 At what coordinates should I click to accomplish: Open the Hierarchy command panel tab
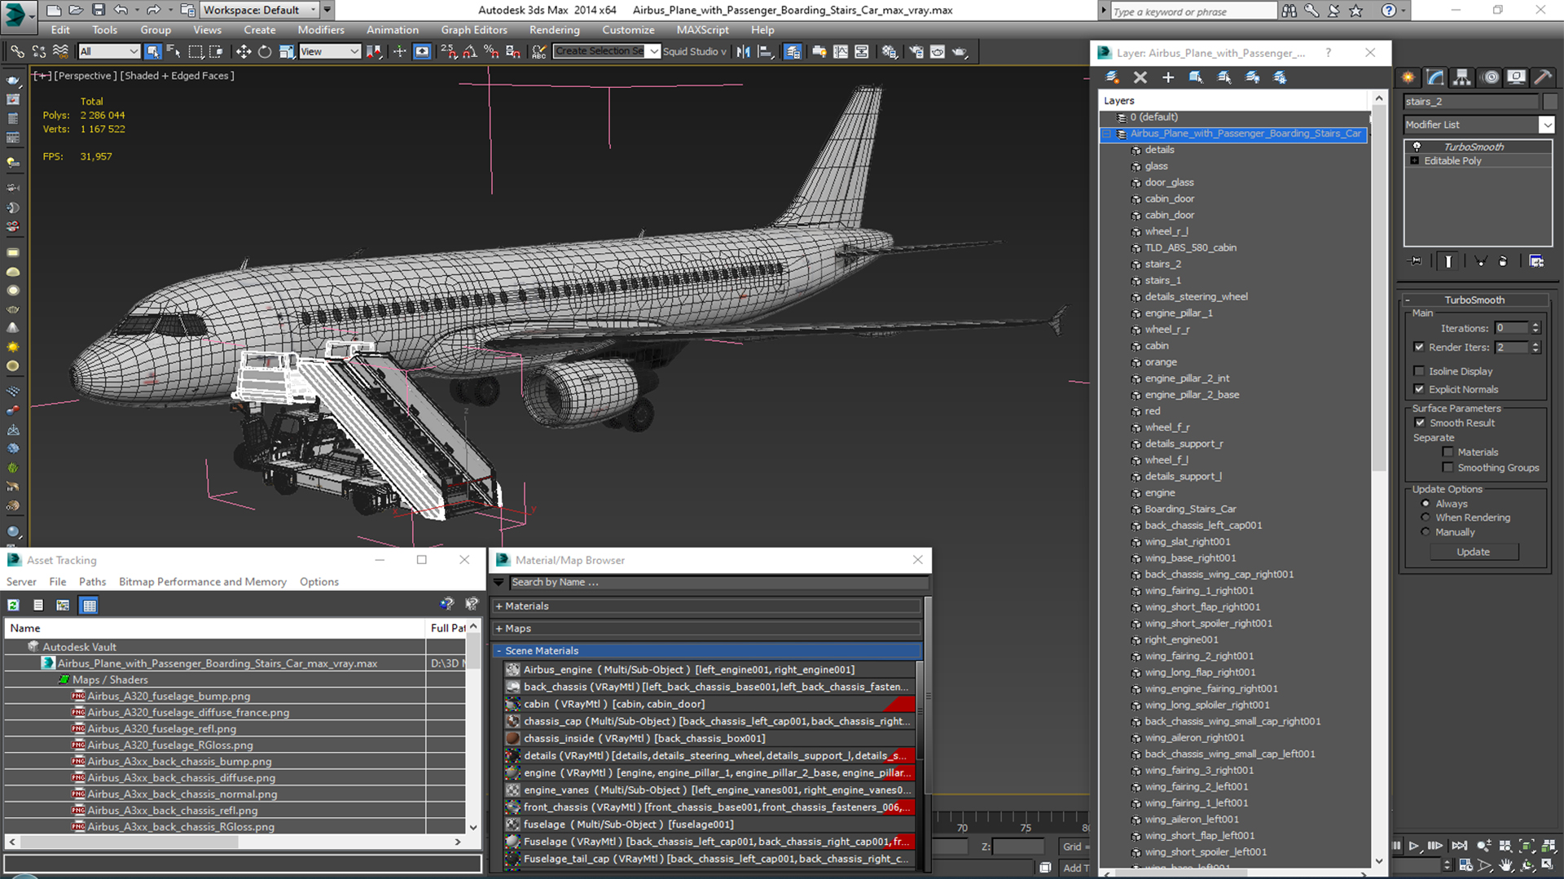[x=1462, y=77]
